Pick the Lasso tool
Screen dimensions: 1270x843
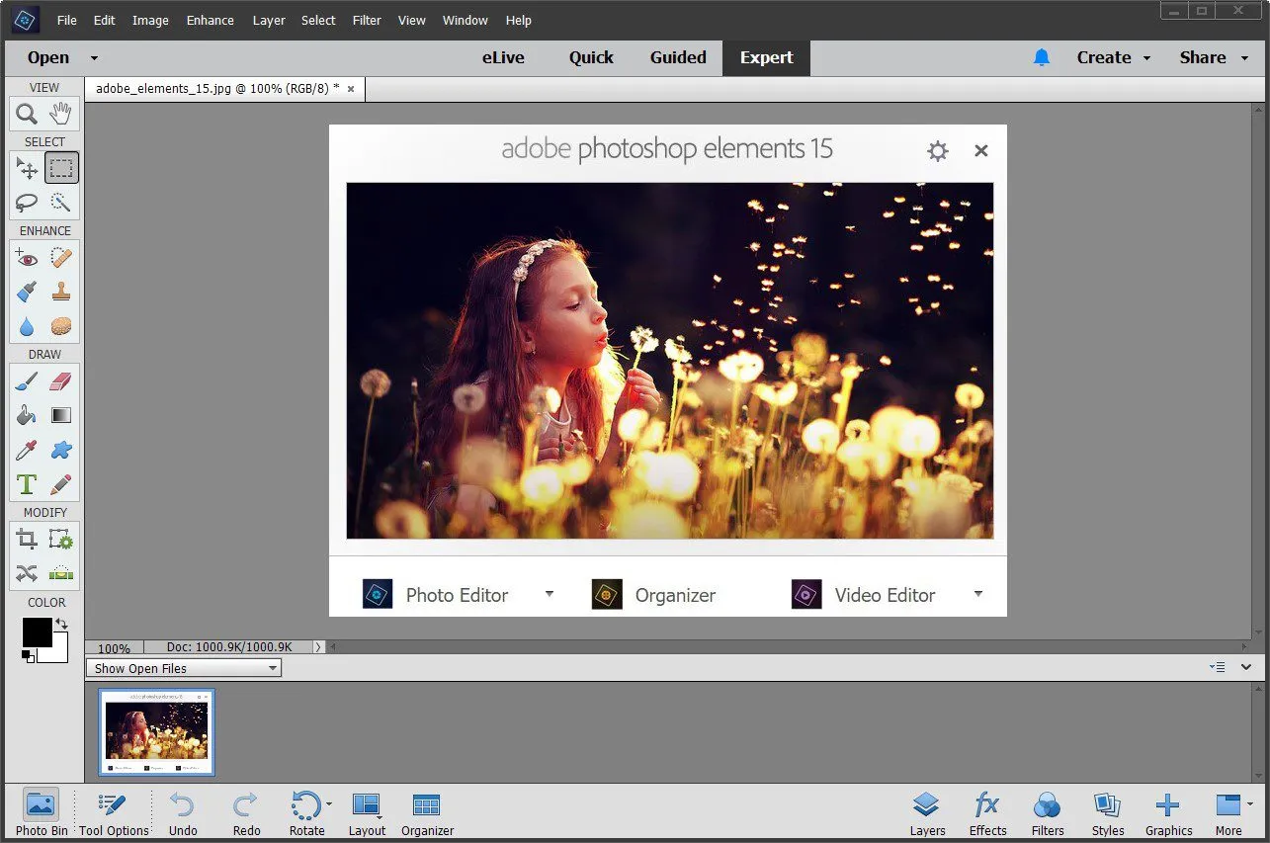(27, 202)
